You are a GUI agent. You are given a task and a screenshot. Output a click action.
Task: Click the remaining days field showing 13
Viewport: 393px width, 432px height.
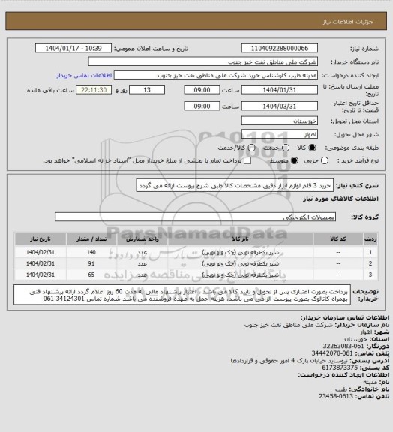[x=147, y=90]
